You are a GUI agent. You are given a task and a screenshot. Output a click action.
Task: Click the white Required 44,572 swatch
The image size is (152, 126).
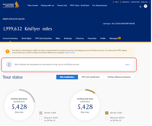[x=107, y=118]
